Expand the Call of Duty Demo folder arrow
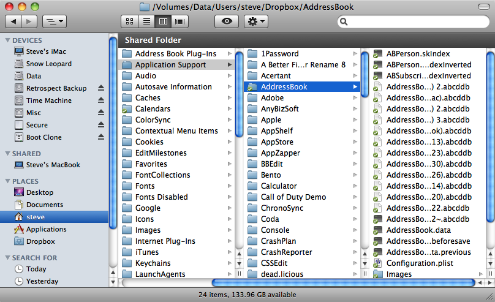Viewport: 495px width, 302px height. click(x=355, y=197)
